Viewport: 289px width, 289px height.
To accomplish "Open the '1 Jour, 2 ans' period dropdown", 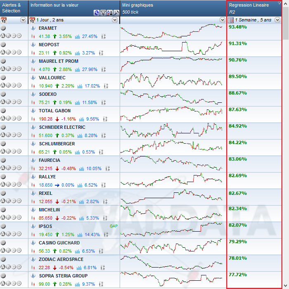I will pos(115,20).
